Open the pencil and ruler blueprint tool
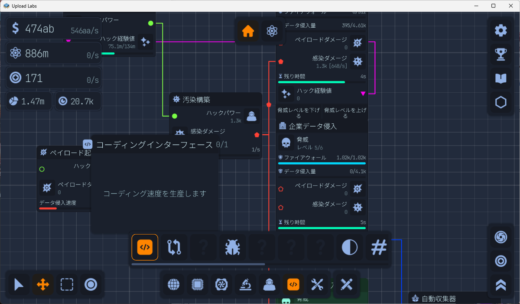The height and width of the screenshot is (304, 520). [x=346, y=285]
